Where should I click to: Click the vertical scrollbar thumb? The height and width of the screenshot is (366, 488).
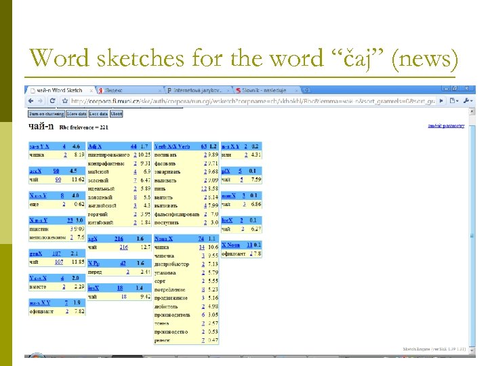point(472,236)
